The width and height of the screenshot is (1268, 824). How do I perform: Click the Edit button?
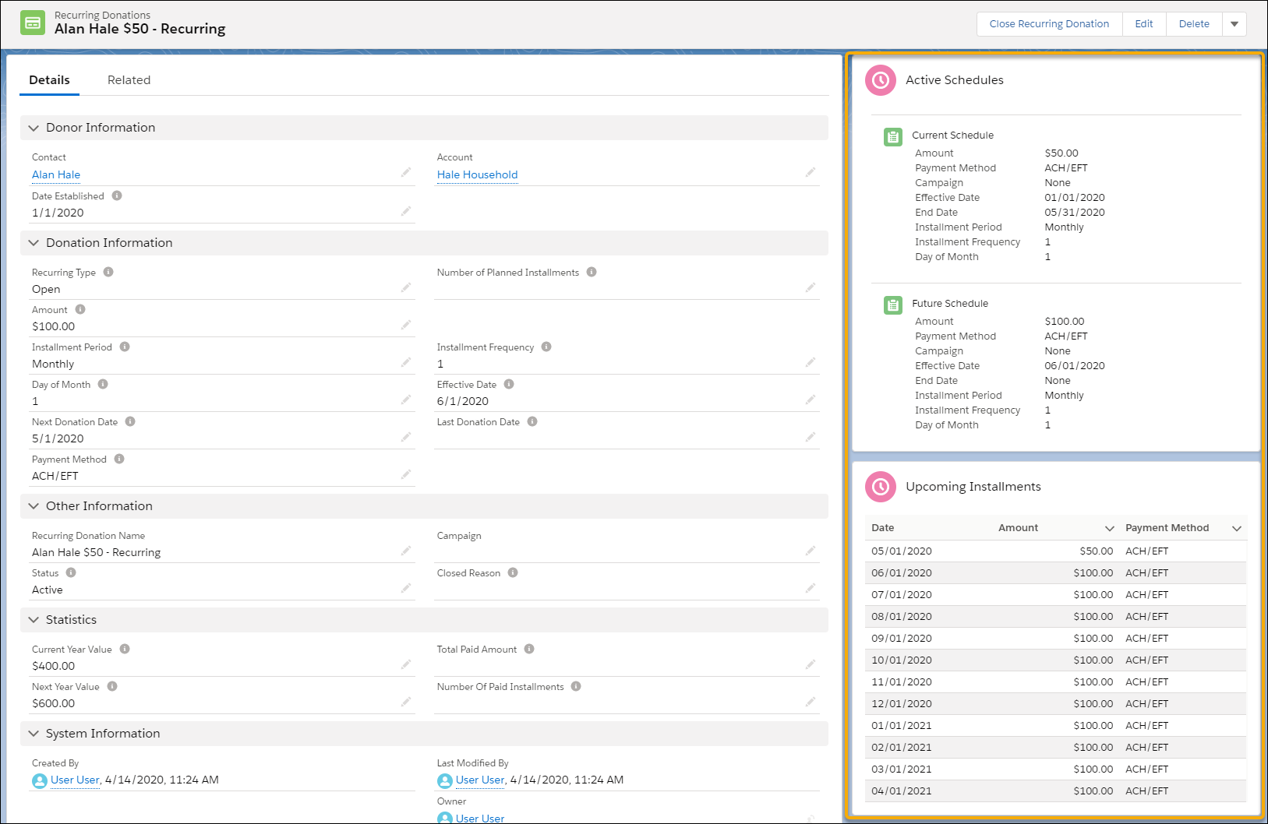(1144, 24)
